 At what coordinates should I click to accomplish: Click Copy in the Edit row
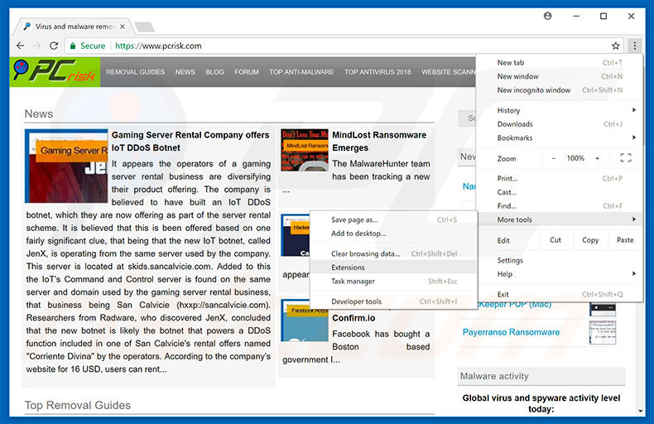click(590, 240)
